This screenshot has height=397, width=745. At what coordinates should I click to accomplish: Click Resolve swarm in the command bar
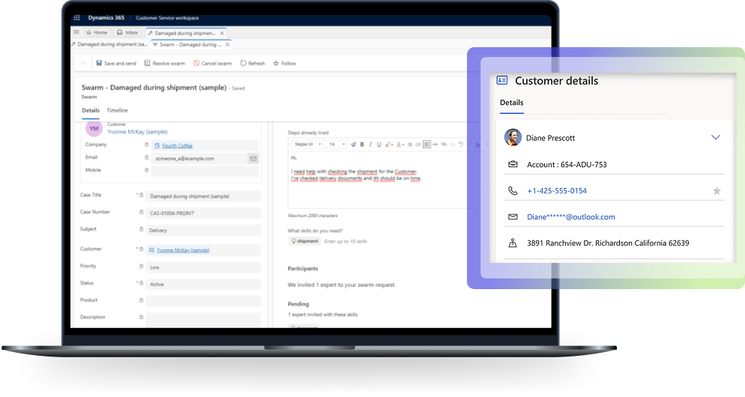(x=165, y=64)
